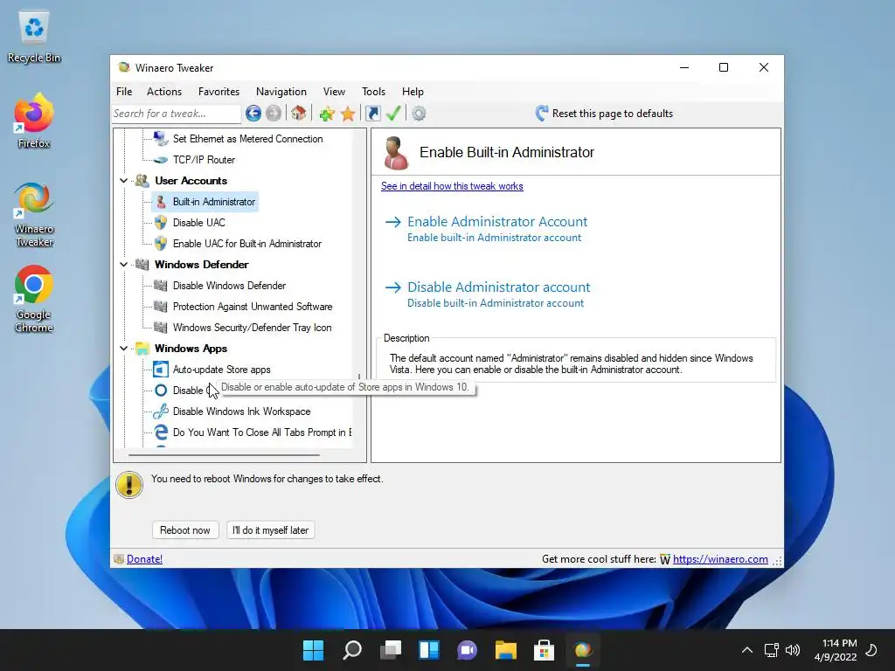The height and width of the screenshot is (671, 895).
Task: Click Disable Administrator account link
Action: pyautogui.click(x=499, y=287)
